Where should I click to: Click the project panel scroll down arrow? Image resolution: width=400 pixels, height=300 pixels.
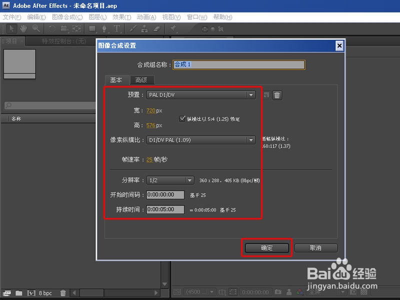165,284
